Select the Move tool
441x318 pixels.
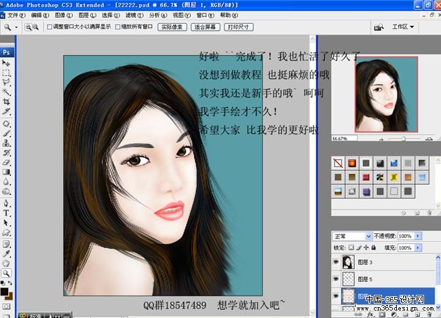pos(6,63)
